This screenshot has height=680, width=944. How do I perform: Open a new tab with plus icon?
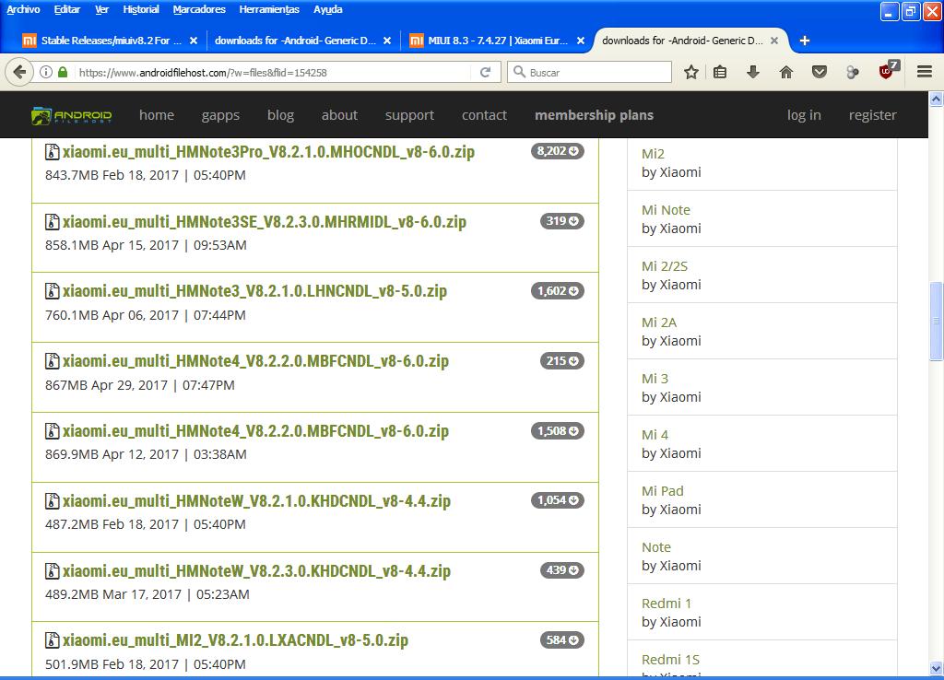point(804,41)
